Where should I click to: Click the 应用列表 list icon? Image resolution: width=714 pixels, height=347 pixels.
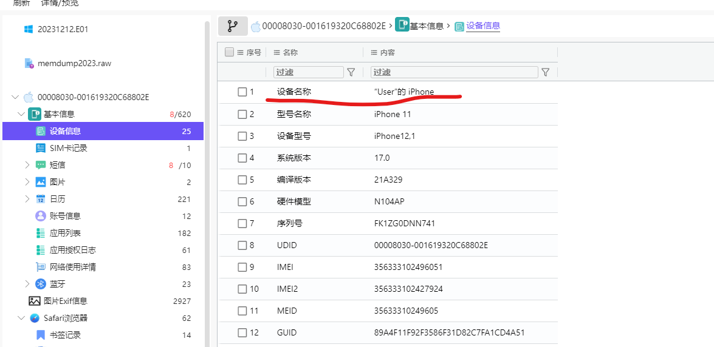41,233
